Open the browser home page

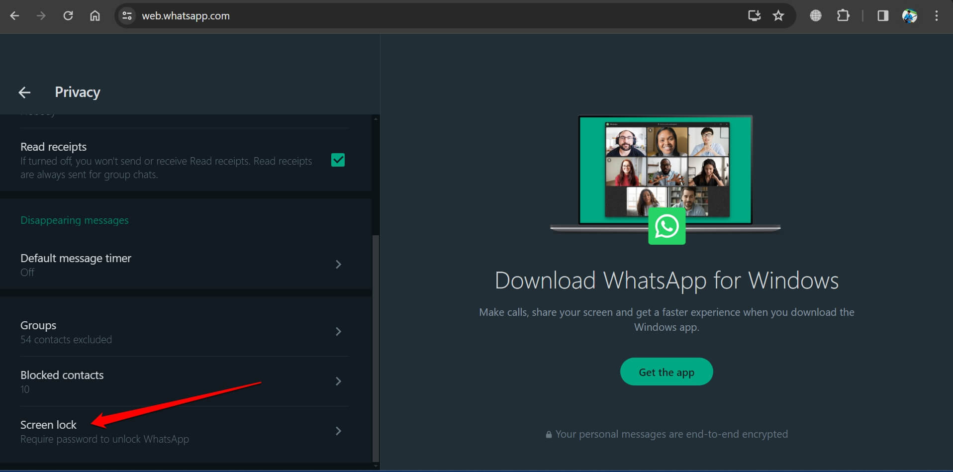[x=95, y=16]
